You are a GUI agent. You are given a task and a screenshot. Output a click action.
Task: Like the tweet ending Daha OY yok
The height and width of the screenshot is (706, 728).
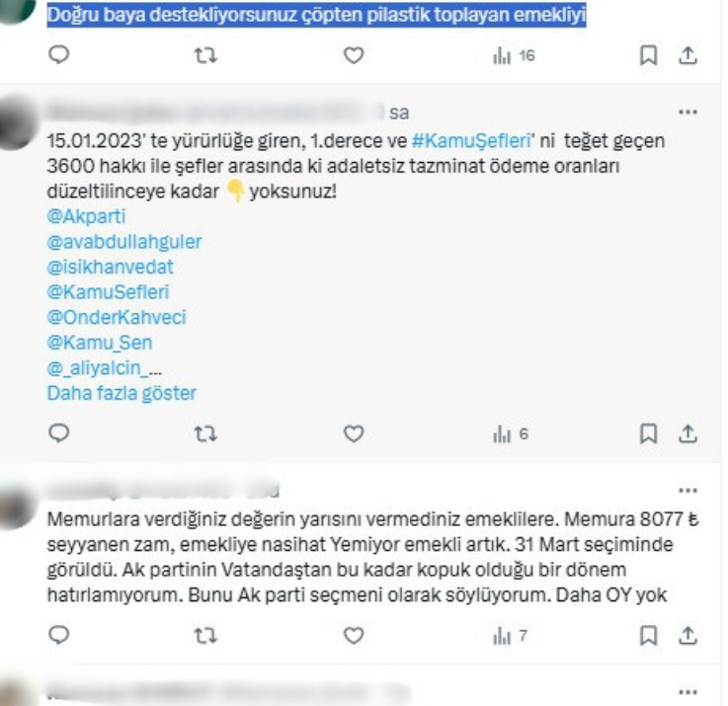click(354, 636)
